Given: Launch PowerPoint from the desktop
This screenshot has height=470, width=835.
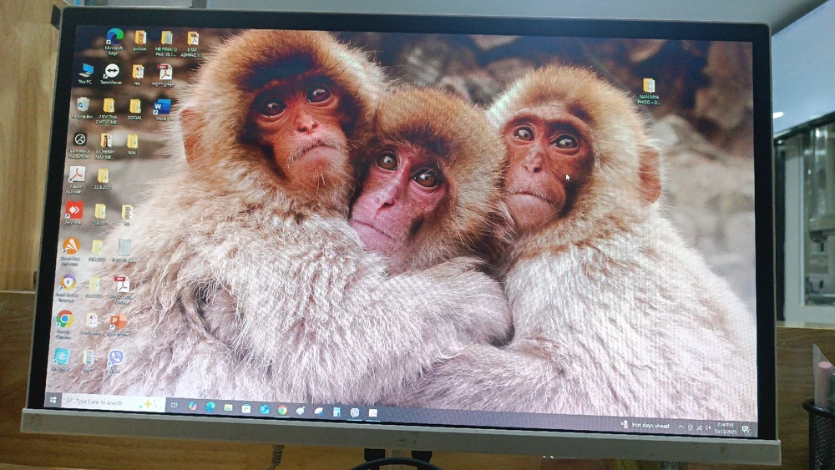Looking at the screenshot, I should coord(119,321).
